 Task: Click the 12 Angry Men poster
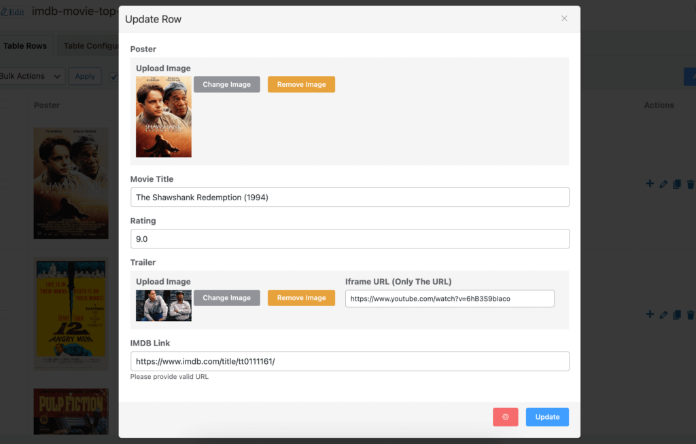pos(71,314)
